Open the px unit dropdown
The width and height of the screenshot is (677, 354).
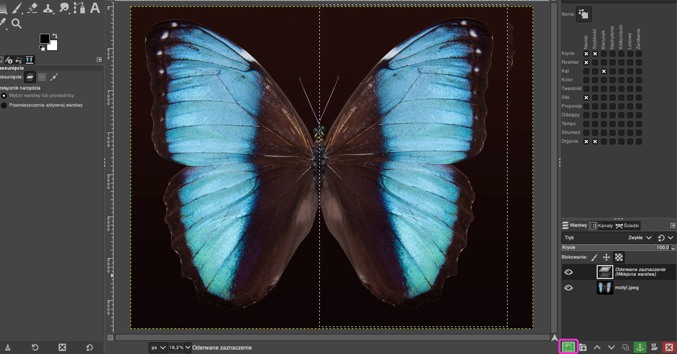158,348
